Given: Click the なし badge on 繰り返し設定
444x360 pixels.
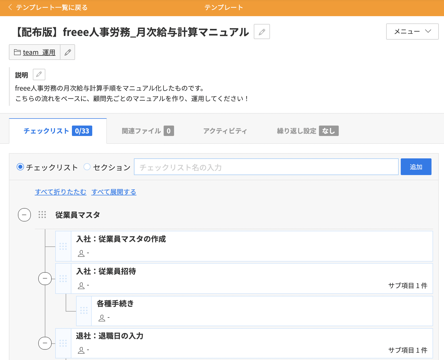Looking at the screenshot, I should pyautogui.click(x=329, y=131).
